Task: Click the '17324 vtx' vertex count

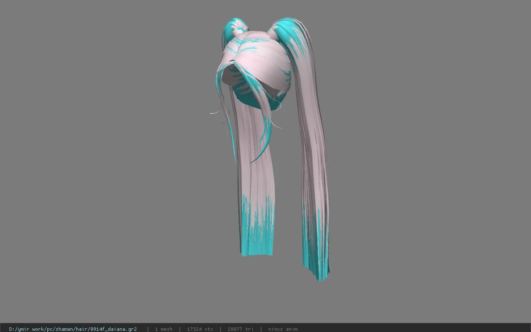Action: pos(200,329)
